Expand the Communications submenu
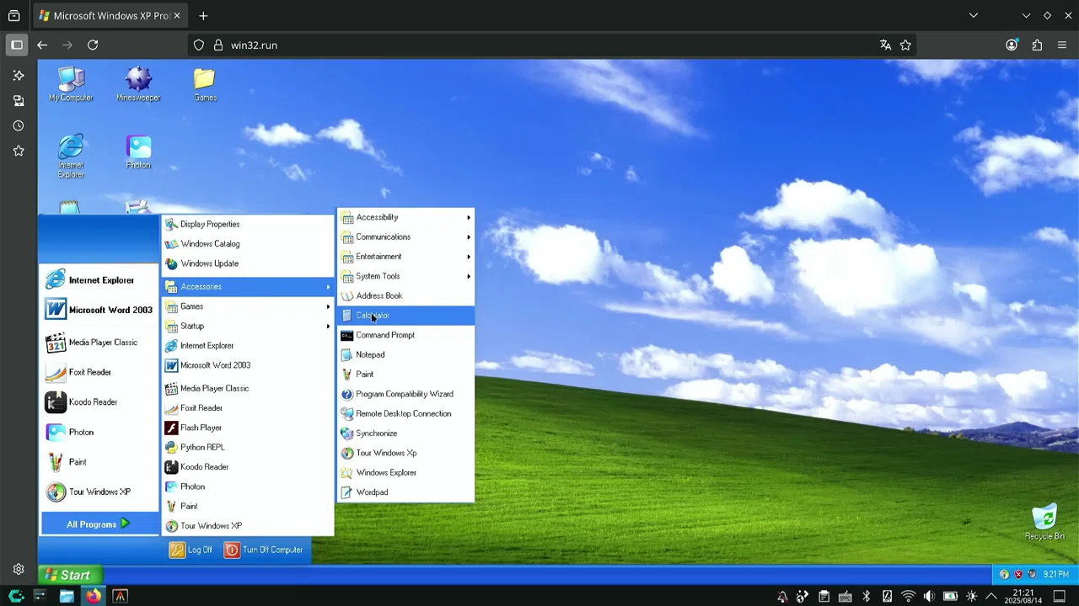 (405, 237)
